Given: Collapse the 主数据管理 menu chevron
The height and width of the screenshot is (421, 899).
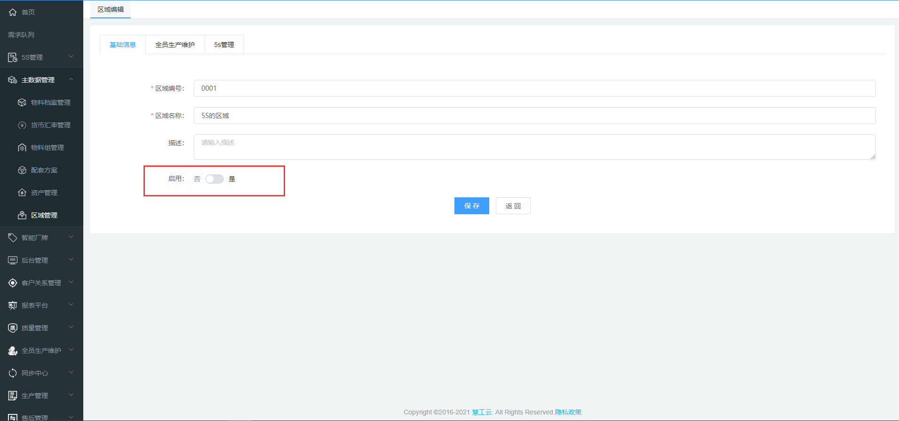Looking at the screenshot, I should coord(71,79).
